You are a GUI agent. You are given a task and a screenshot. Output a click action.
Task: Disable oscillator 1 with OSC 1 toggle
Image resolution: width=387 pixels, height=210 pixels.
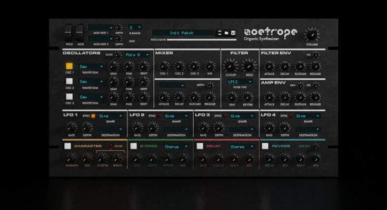pyautogui.click(x=69, y=67)
